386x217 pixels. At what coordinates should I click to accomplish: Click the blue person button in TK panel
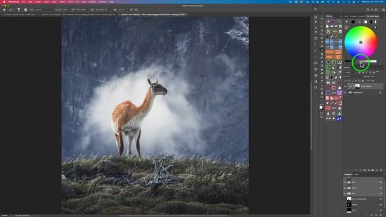(339, 118)
